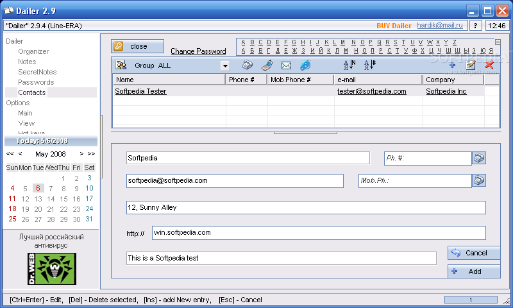Dial phone number toolbar icon
Viewport: 513px width, 308px height.
pos(248,65)
